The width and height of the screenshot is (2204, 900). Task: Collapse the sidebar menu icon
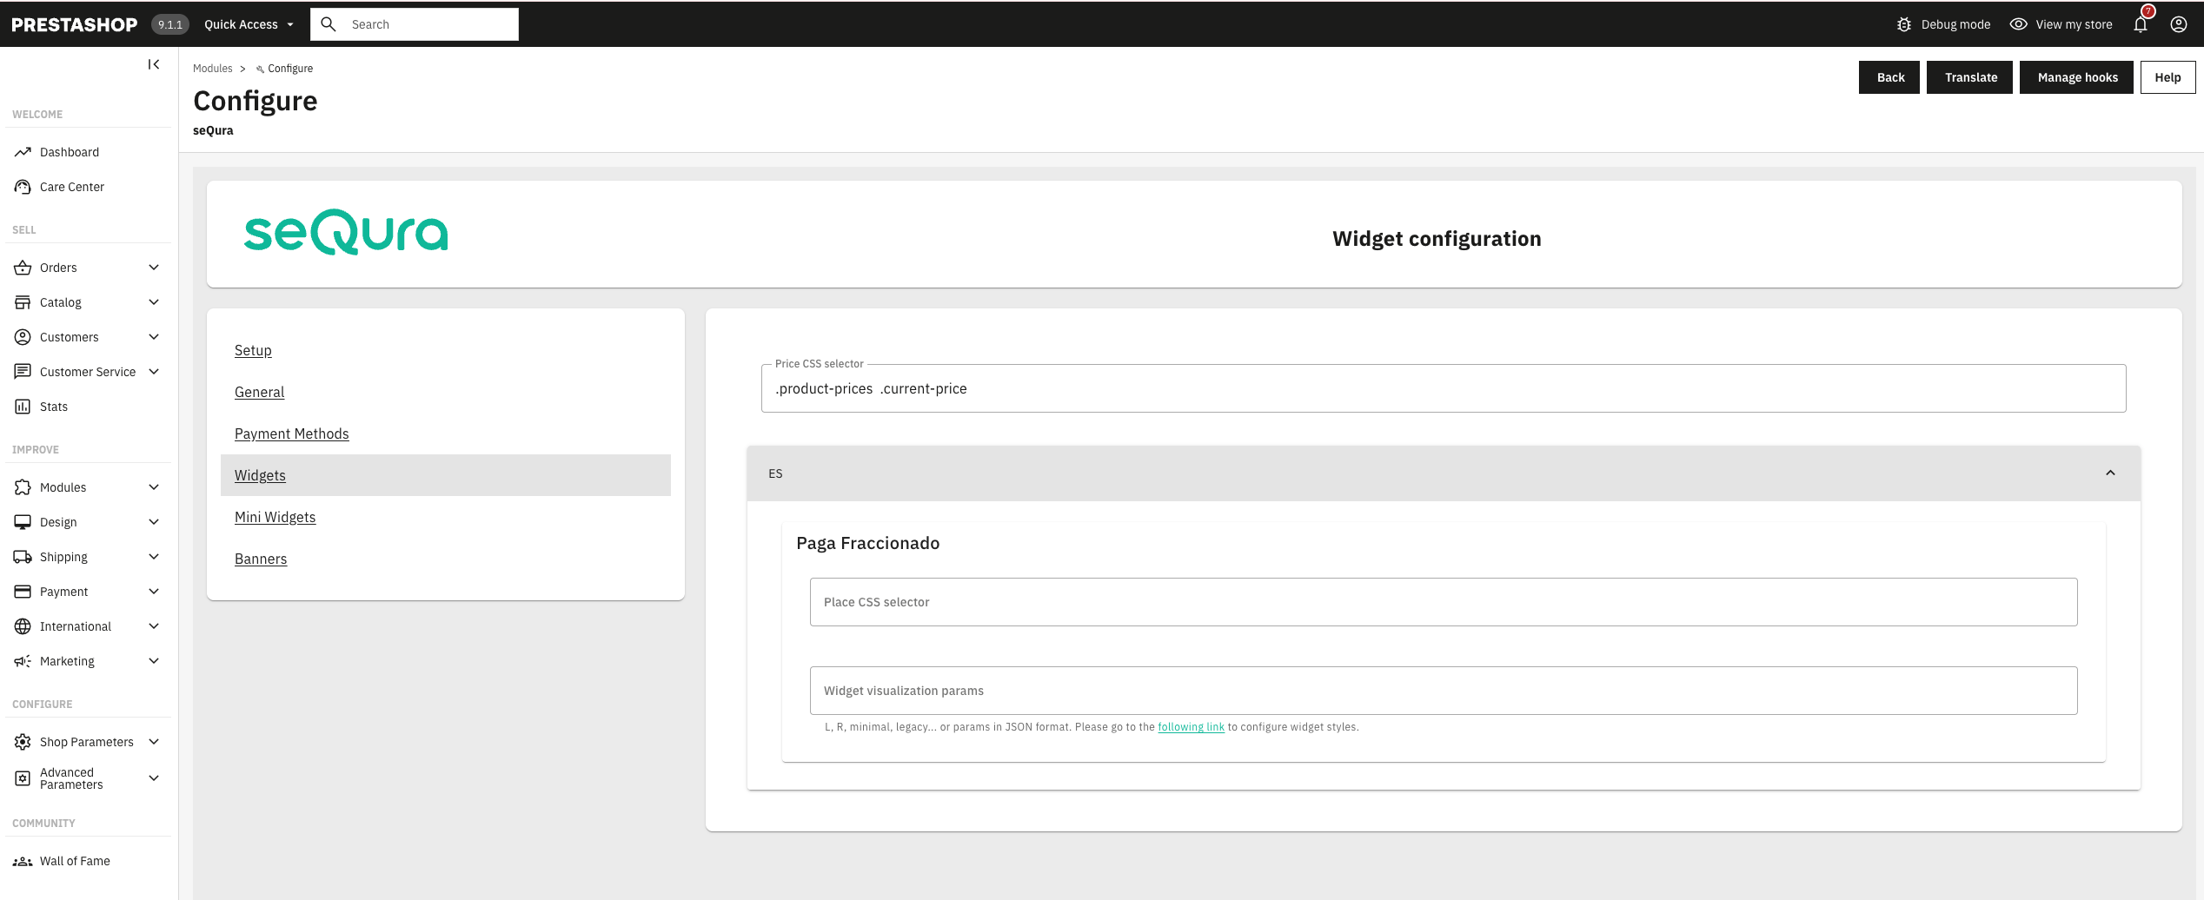(x=154, y=64)
